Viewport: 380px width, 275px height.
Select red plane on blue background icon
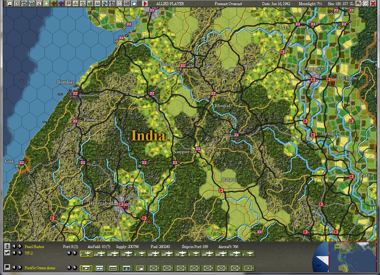coord(61,3)
